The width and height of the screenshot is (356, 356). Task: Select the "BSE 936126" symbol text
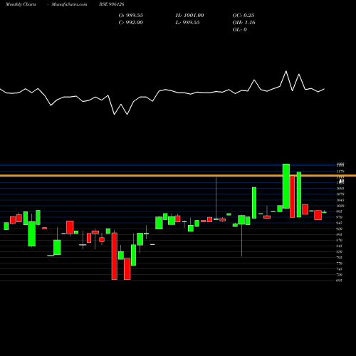[x=112, y=4]
